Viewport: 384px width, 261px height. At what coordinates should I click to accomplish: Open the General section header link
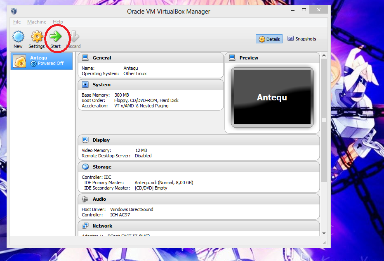pyautogui.click(x=102, y=58)
